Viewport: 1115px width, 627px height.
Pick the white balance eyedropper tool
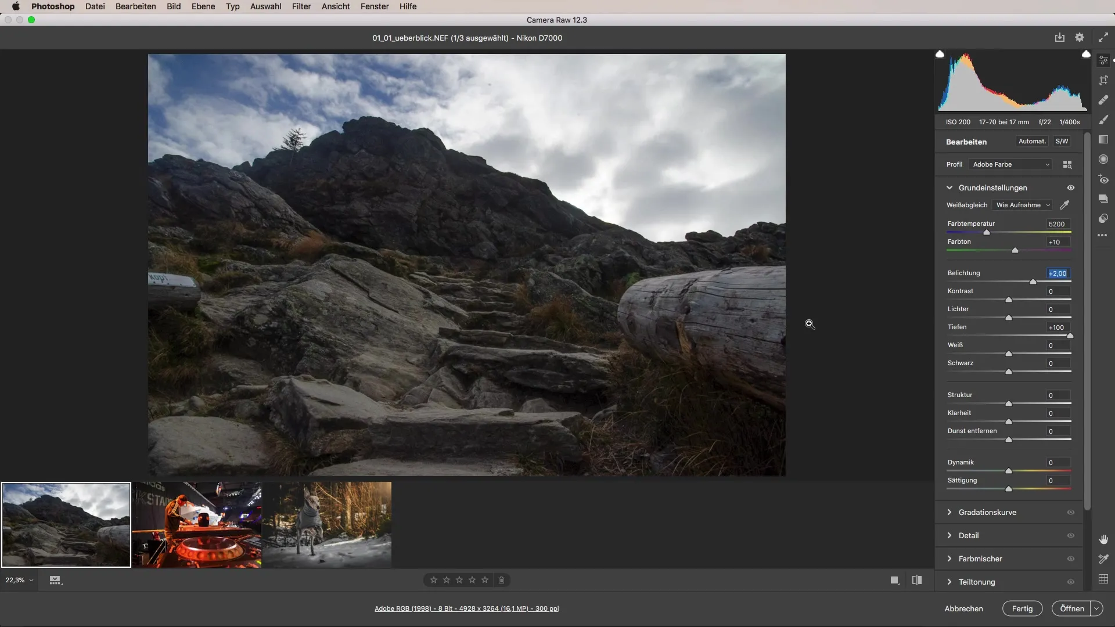click(1064, 205)
